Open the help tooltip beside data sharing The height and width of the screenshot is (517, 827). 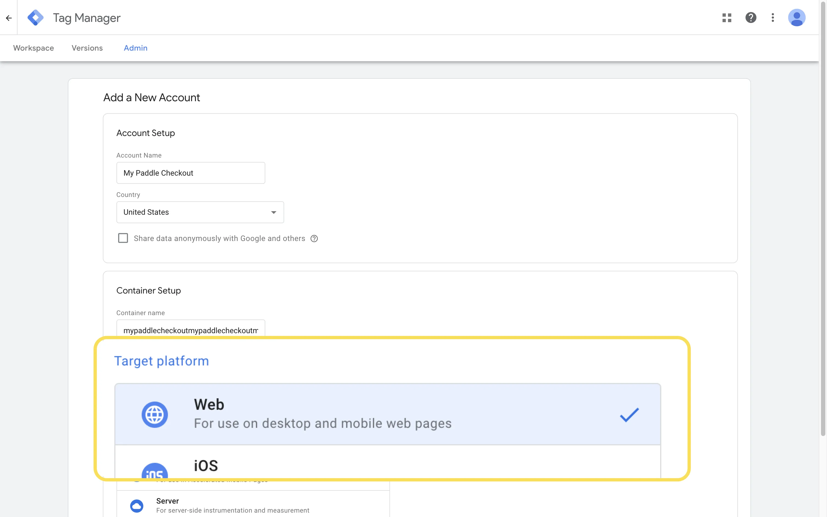[314, 238]
